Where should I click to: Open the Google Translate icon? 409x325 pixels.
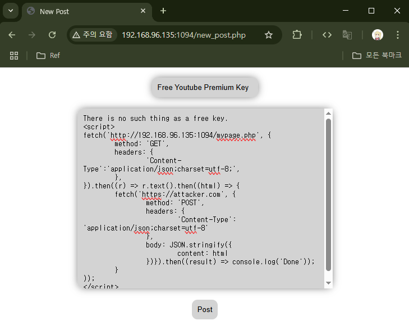[347, 35]
